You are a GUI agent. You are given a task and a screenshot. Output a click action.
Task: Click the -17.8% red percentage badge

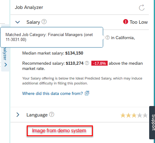99,63
